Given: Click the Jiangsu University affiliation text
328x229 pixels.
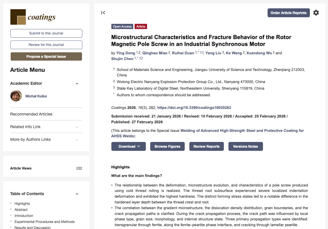Looking at the screenshot, I should (x=211, y=72).
